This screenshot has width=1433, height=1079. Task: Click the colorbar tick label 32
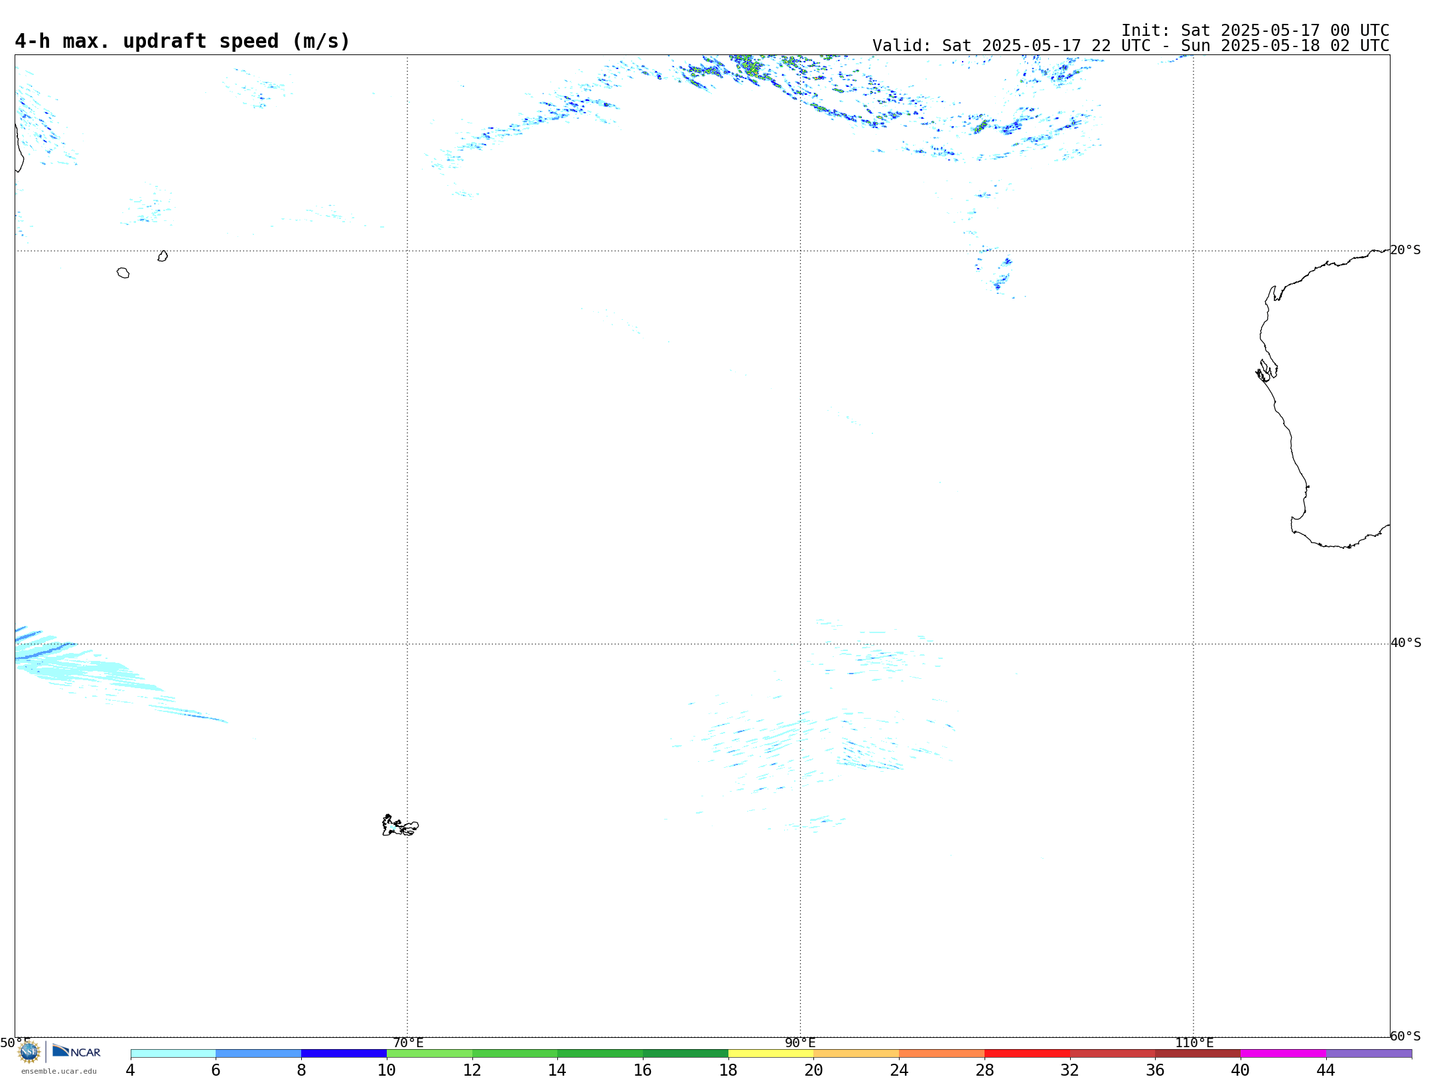[1070, 1070]
